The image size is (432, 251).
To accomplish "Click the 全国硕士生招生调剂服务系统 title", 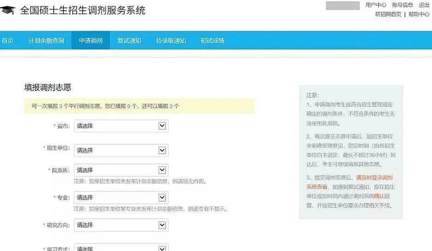I will coord(83,11).
